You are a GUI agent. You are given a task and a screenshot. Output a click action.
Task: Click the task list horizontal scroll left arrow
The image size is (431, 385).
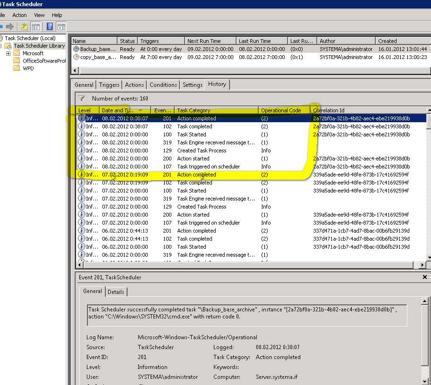75,71
